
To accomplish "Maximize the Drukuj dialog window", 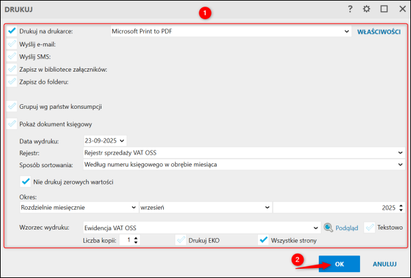I will click(384, 9).
